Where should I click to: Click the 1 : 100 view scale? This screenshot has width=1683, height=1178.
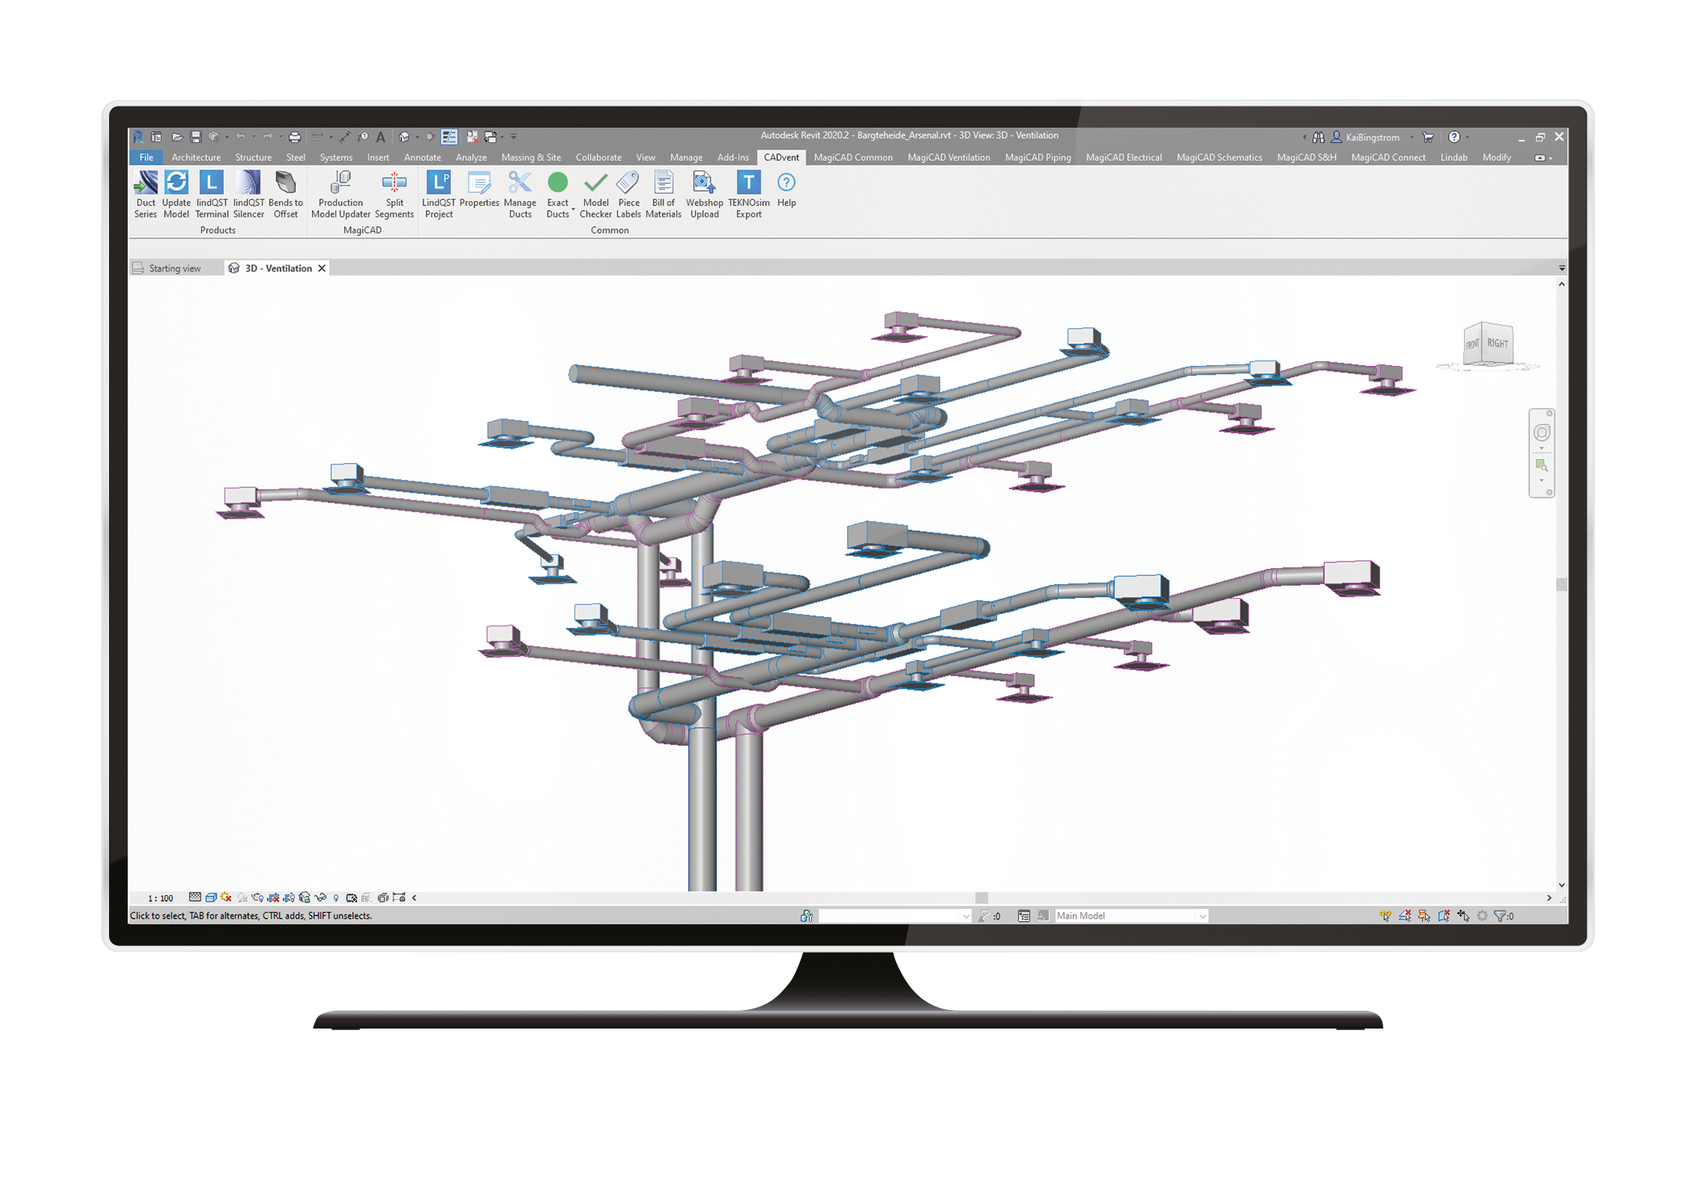point(160,898)
